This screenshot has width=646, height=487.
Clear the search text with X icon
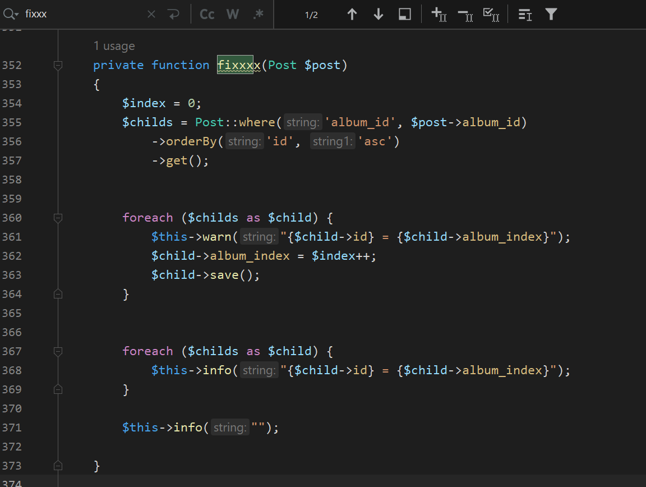pyautogui.click(x=151, y=15)
